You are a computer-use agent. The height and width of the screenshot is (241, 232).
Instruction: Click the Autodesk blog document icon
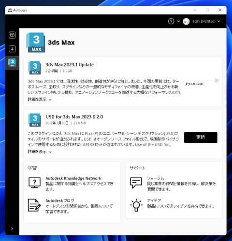34,205
